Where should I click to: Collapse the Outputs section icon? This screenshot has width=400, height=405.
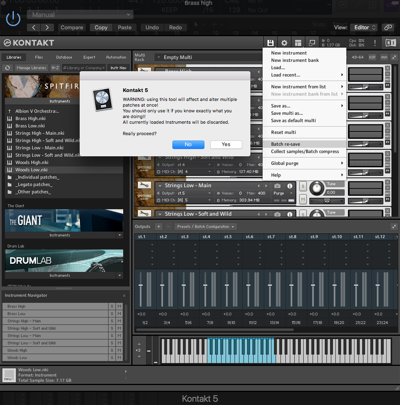[x=394, y=227]
